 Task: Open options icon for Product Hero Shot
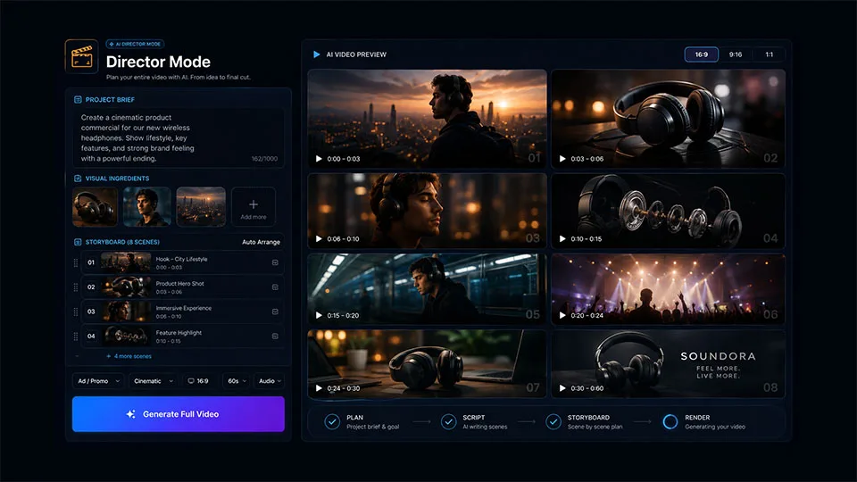(275, 287)
